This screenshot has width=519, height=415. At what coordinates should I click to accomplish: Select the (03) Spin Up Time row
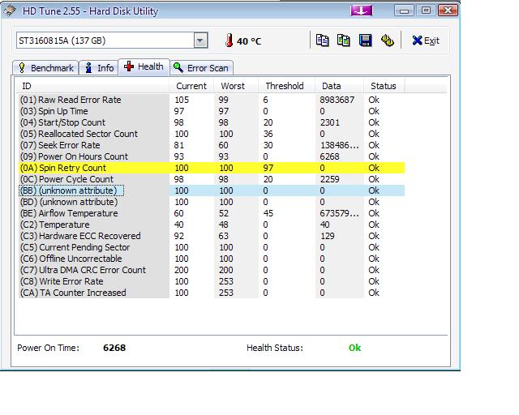point(212,111)
